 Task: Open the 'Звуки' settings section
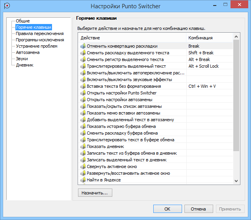tap(22, 59)
